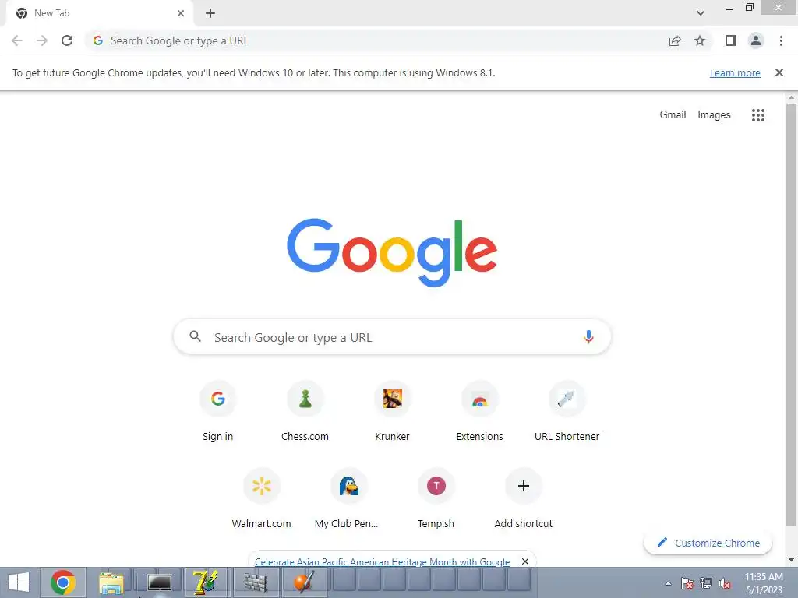The width and height of the screenshot is (798, 598).
Task: Open the monitor icon in taskbar
Action: (159, 582)
